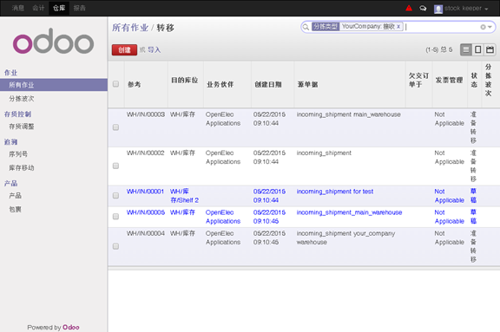The width and height of the screenshot is (500, 332).
Task: Click the red warning triangle icon
Action: tap(409, 9)
